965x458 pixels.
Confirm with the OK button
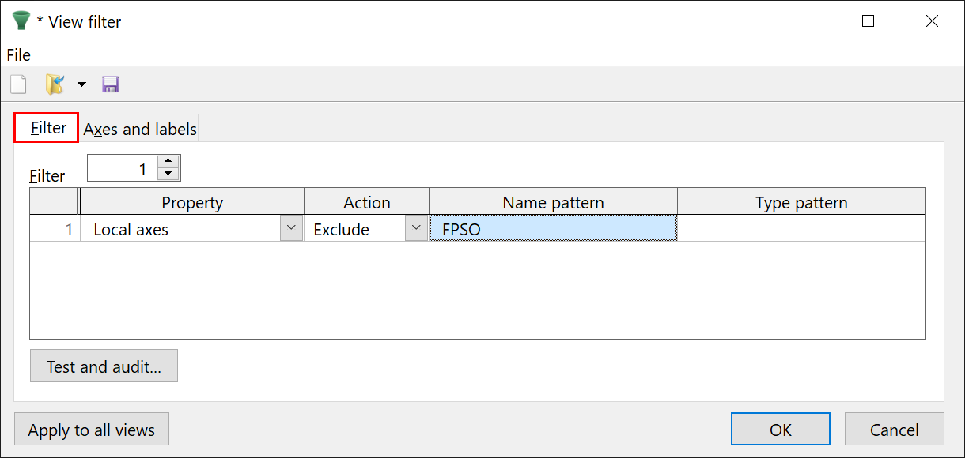[780, 430]
